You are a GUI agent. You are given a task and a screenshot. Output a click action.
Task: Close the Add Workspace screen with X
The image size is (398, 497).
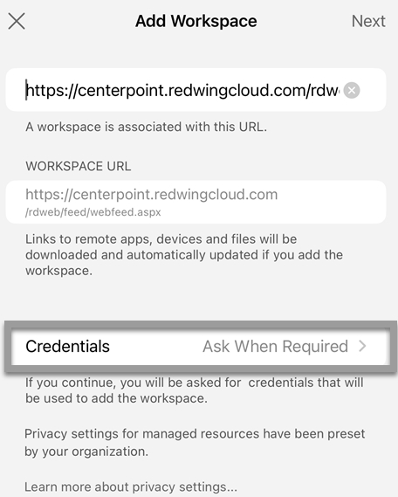[x=17, y=21]
